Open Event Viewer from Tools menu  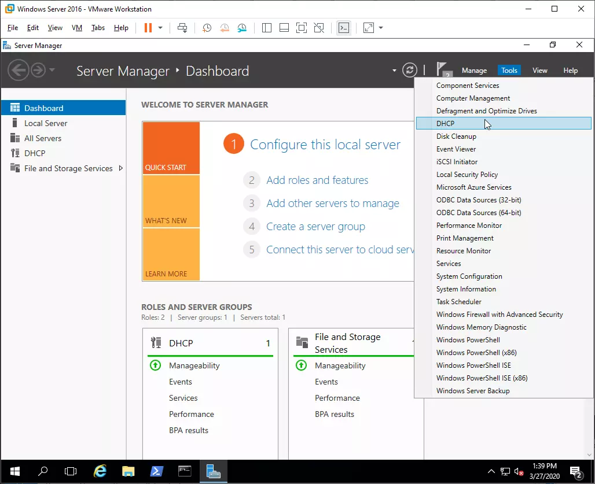[504, 149]
